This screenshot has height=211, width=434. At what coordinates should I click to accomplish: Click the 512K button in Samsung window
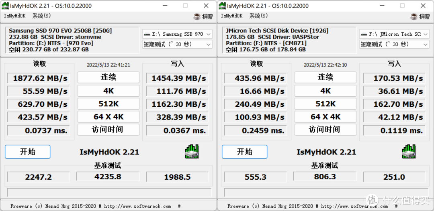pyautogui.click(x=108, y=103)
